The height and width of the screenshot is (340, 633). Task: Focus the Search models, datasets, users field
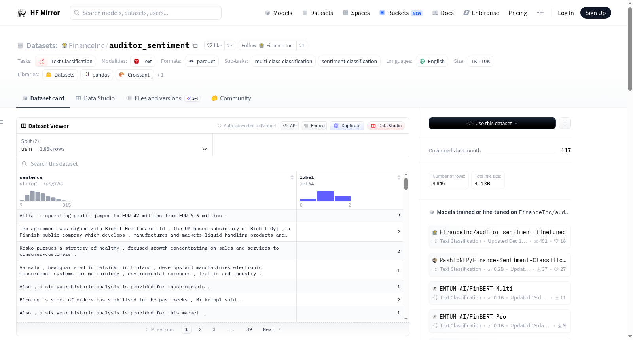click(x=146, y=13)
